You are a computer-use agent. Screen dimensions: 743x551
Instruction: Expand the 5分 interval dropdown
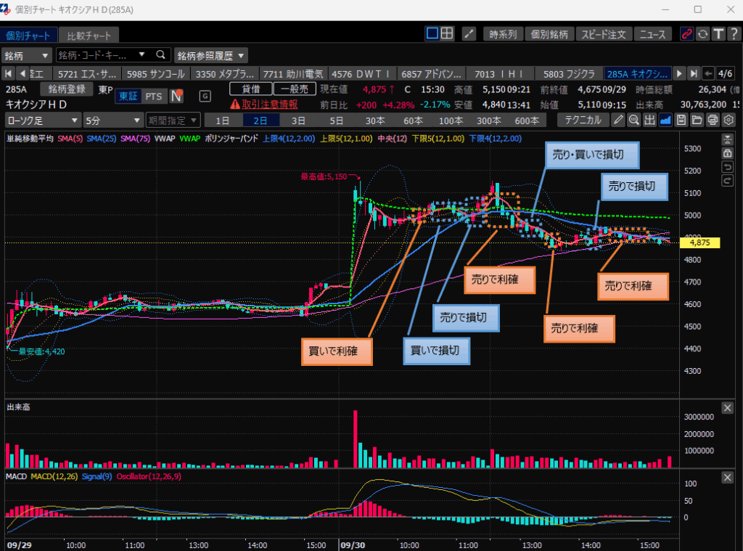(x=112, y=121)
